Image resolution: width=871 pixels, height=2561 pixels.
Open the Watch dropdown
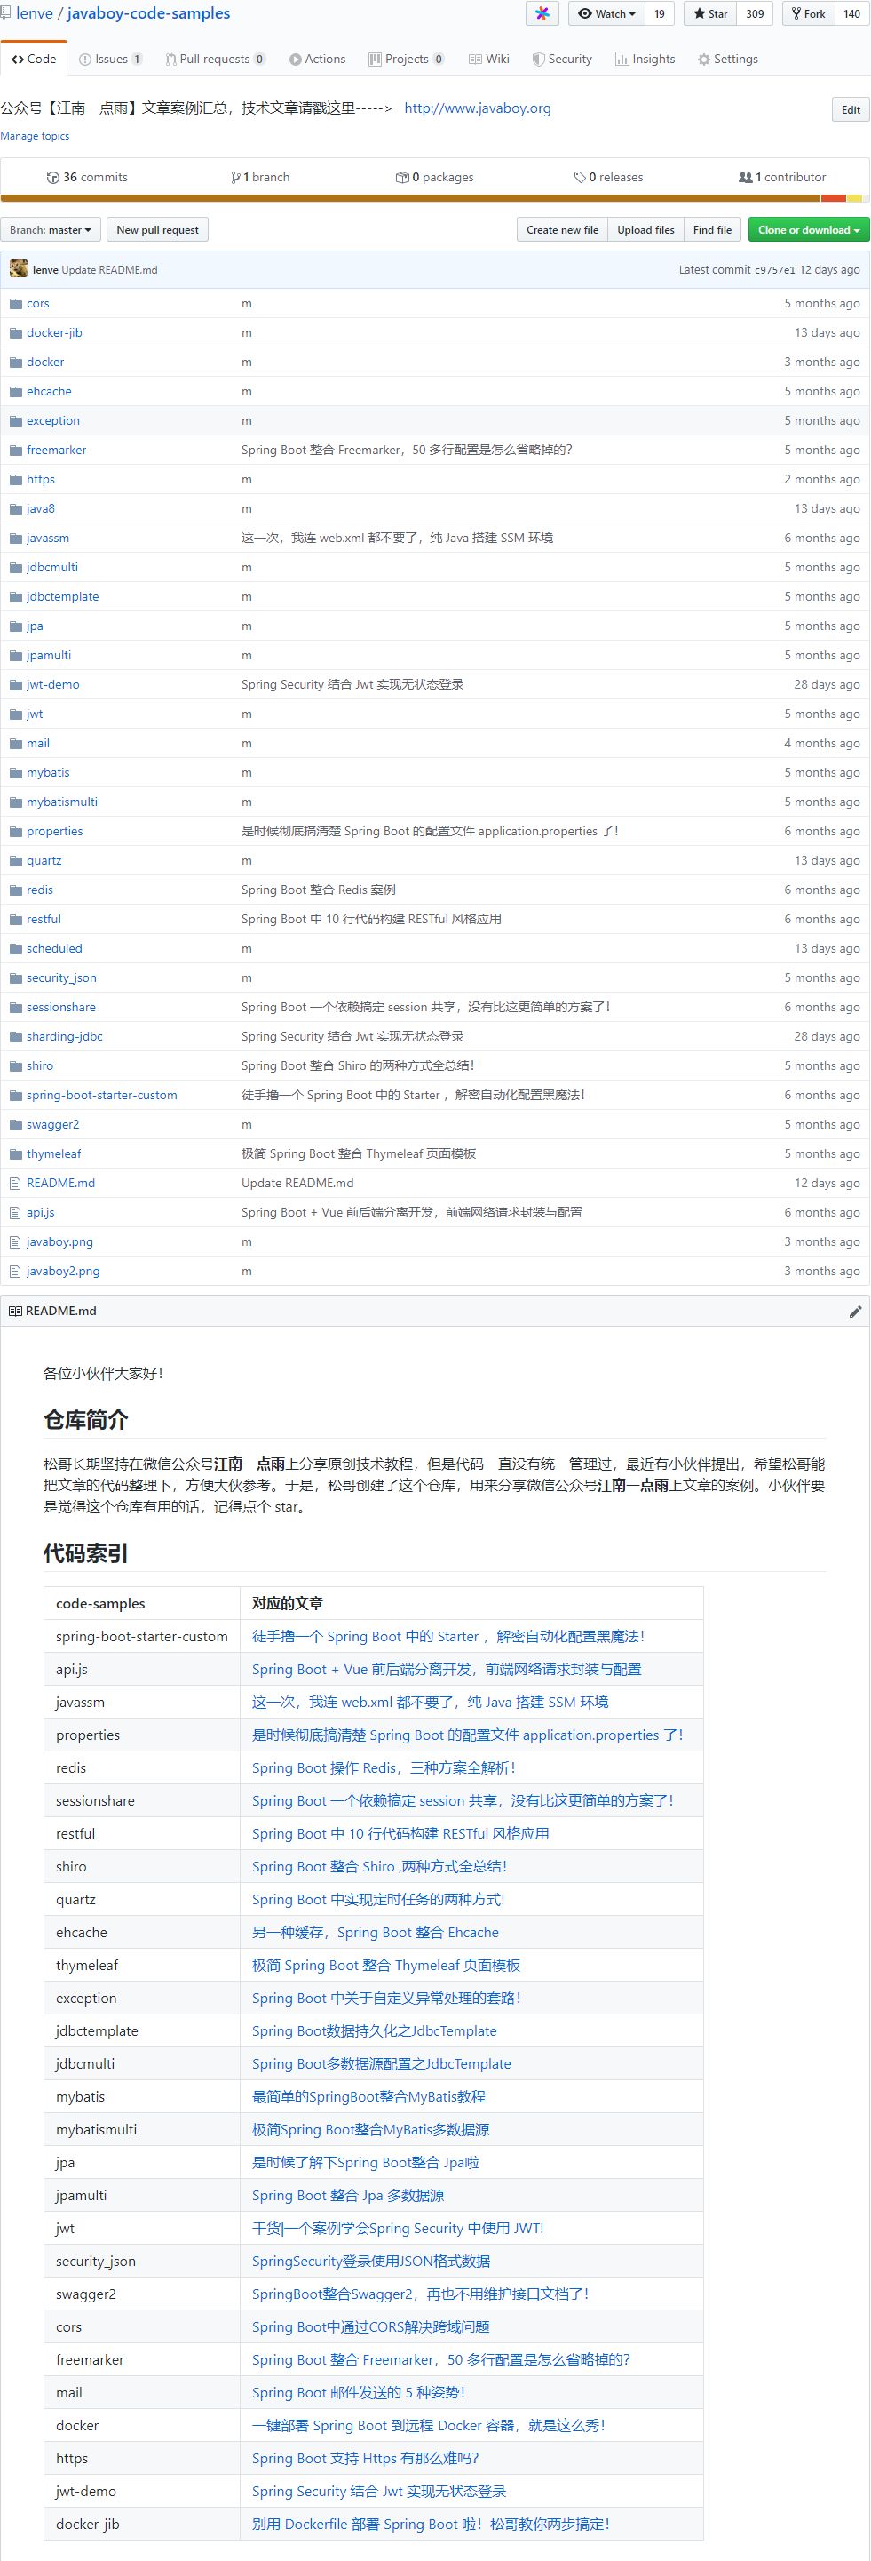point(606,14)
